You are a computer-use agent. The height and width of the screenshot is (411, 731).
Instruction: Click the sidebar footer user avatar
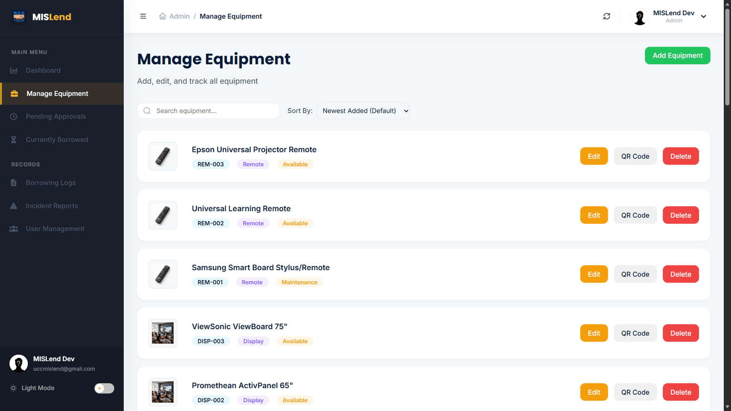coord(19,363)
